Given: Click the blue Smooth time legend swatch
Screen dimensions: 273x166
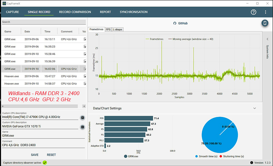Looking at the screenshot, I should tap(197, 156).
